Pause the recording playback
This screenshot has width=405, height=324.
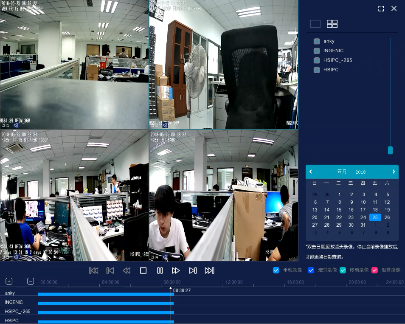pos(160,270)
